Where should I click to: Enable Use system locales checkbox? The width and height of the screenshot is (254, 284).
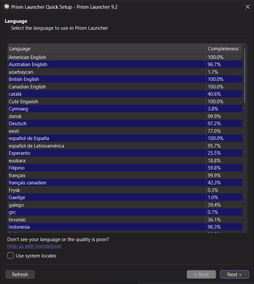click(x=11, y=256)
